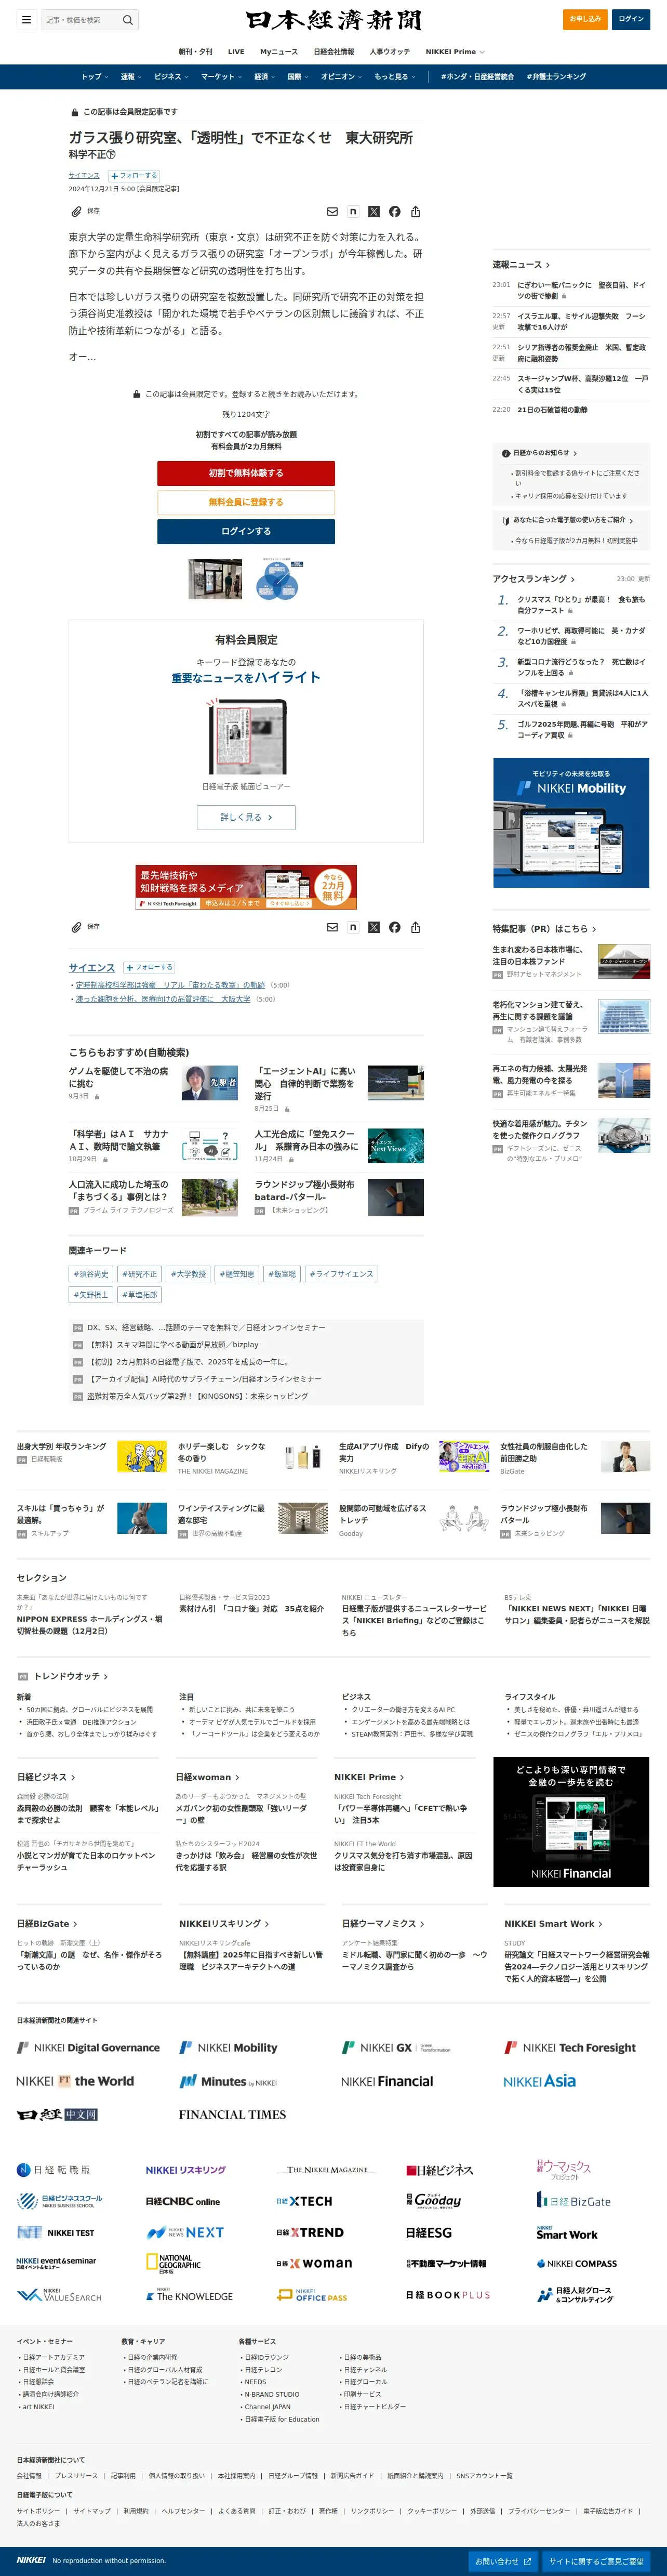Click the blue ログインする button
The width and height of the screenshot is (667, 2576).
246,531
